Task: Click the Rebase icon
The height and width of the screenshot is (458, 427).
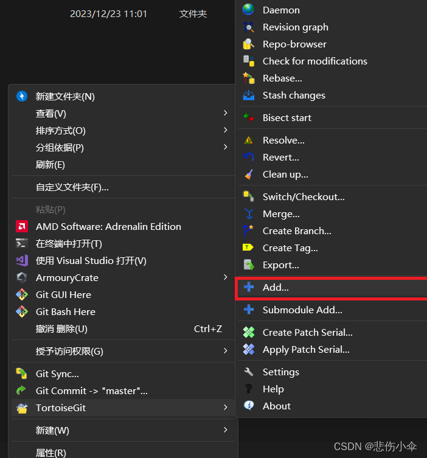Action: coord(249,78)
